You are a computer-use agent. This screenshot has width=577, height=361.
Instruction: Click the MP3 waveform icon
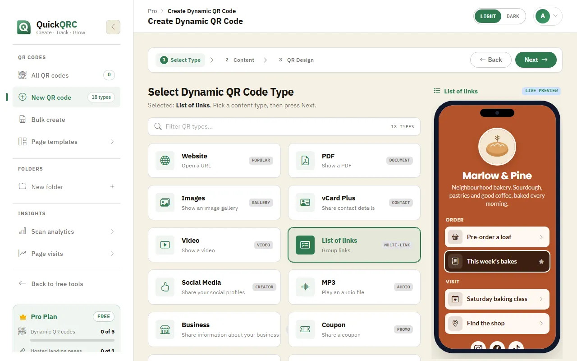pyautogui.click(x=305, y=287)
